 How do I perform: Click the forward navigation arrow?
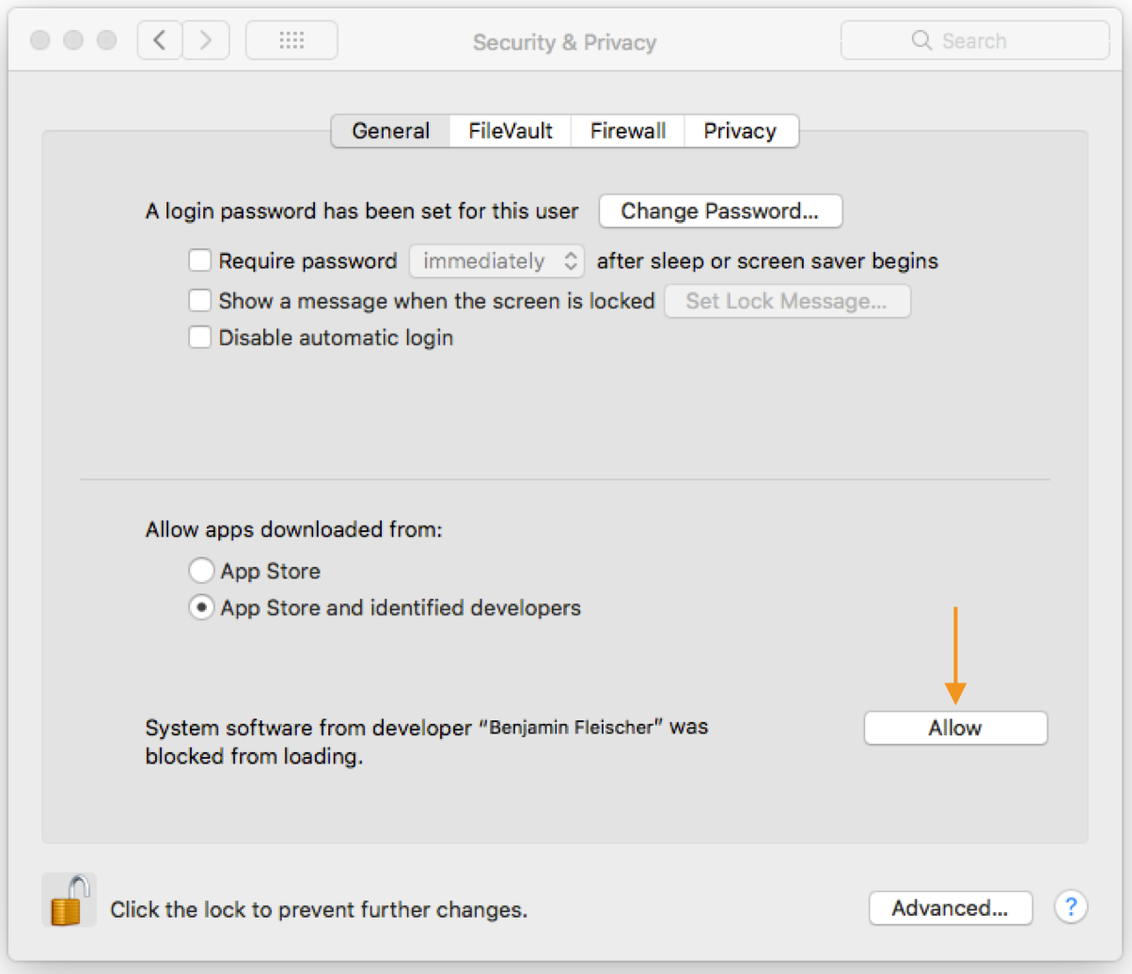pos(206,40)
